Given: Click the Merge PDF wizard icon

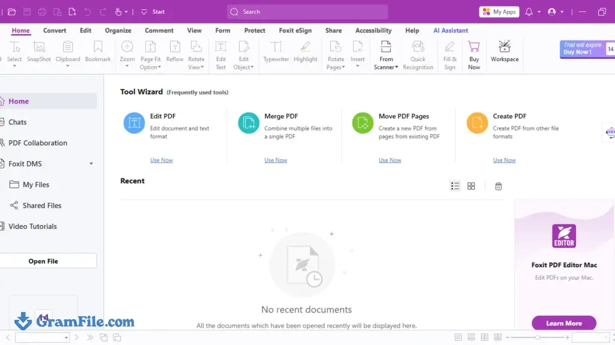Looking at the screenshot, I should pyautogui.click(x=249, y=123).
